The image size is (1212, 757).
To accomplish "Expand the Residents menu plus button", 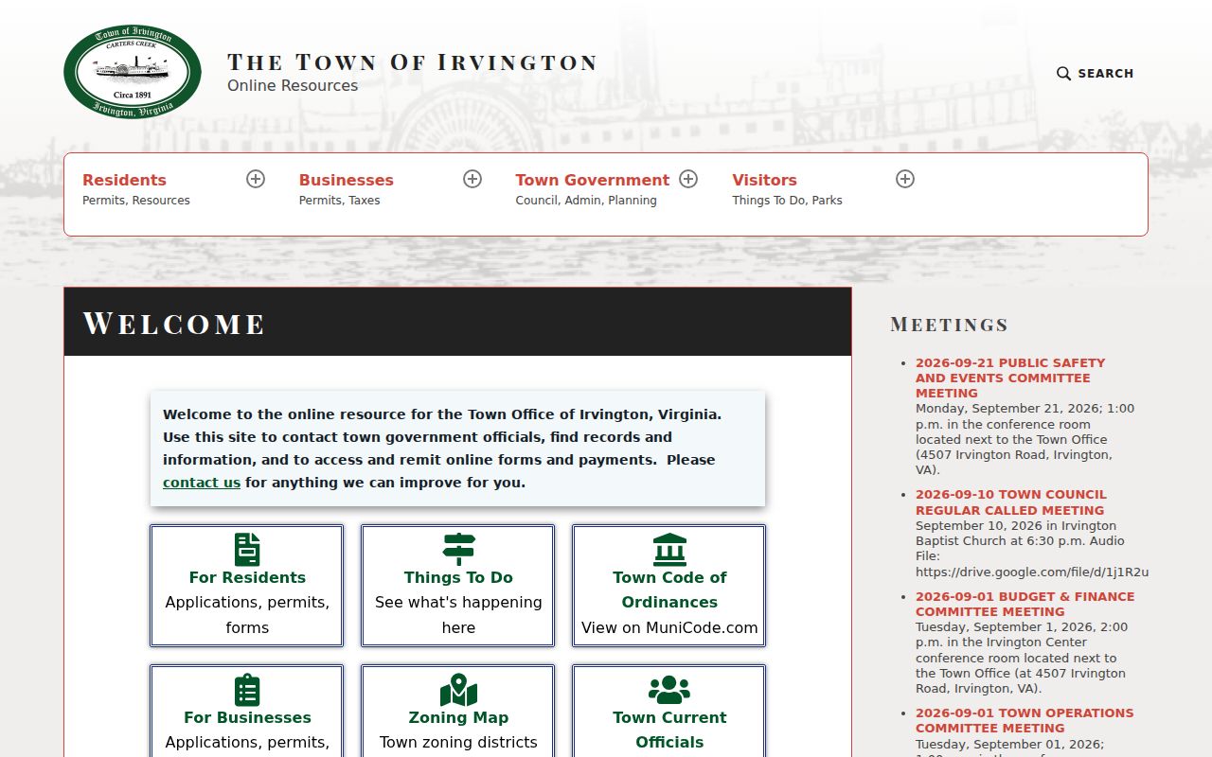I will pos(256,179).
